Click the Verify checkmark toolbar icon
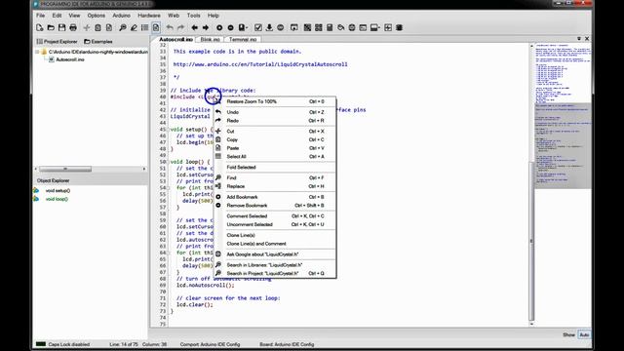Screen dimensions: 624x351 257,27
